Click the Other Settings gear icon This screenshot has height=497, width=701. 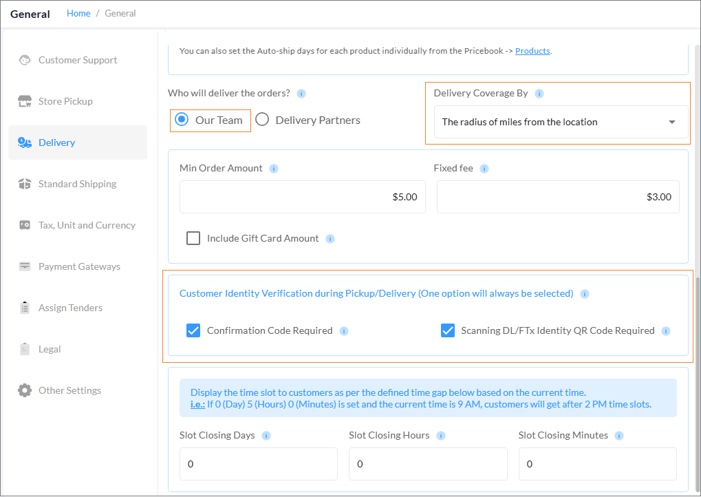click(25, 390)
